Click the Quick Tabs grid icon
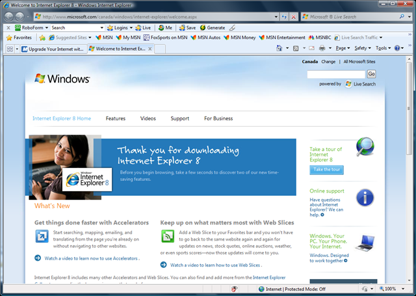Screen dimensions: 416x296 [x=10, y=49]
